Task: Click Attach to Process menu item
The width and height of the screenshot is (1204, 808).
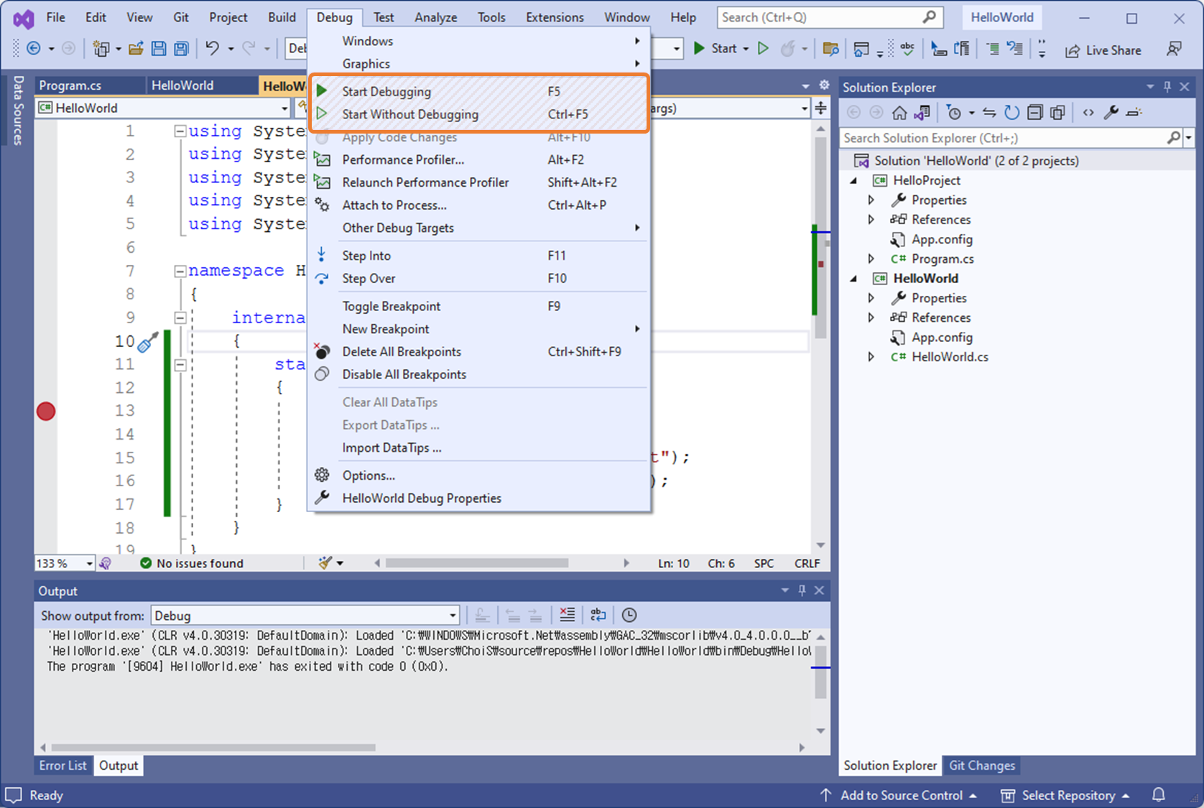Action: (480, 205)
